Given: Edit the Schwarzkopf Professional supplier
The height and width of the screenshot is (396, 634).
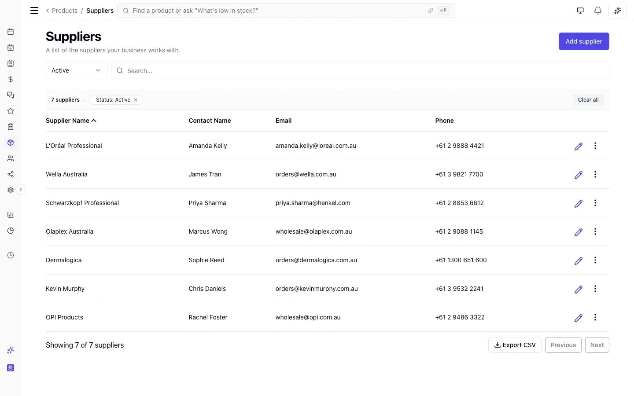Looking at the screenshot, I should pyautogui.click(x=579, y=203).
